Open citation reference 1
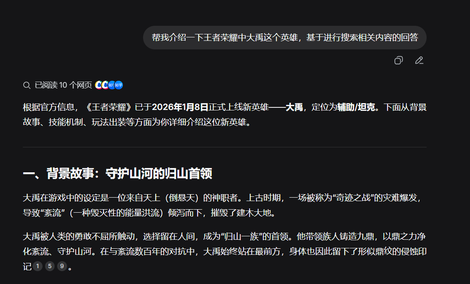This screenshot has width=470, height=284. pos(37,266)
